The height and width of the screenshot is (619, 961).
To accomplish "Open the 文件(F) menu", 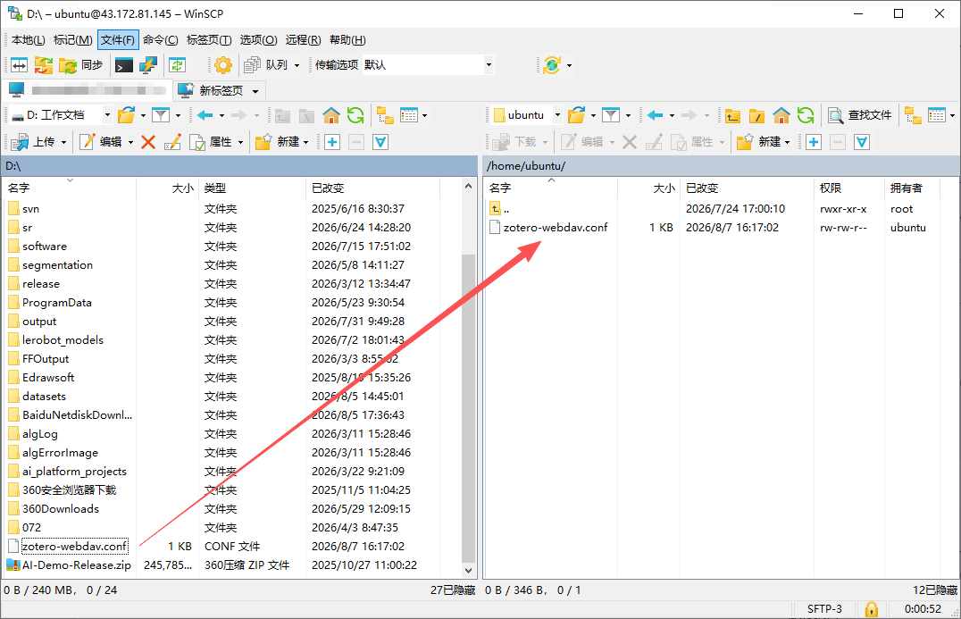I will [x=118, y=40].
